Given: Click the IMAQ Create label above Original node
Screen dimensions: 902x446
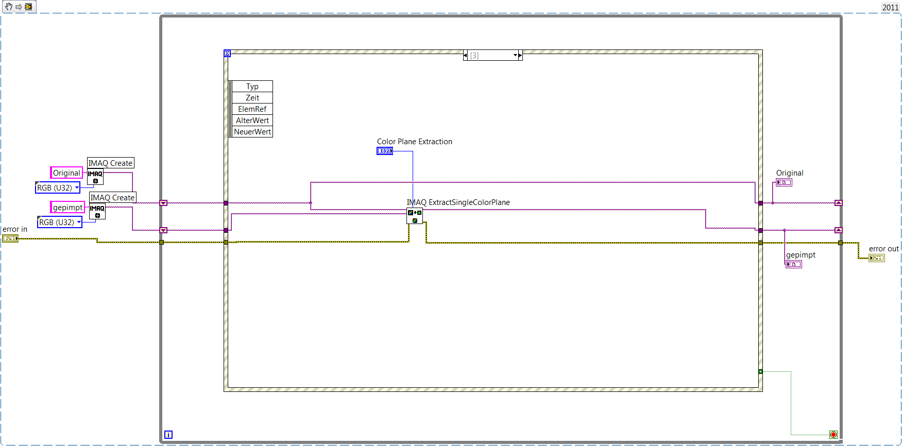Looking at the screenshot, I should [x=110, y=163].
